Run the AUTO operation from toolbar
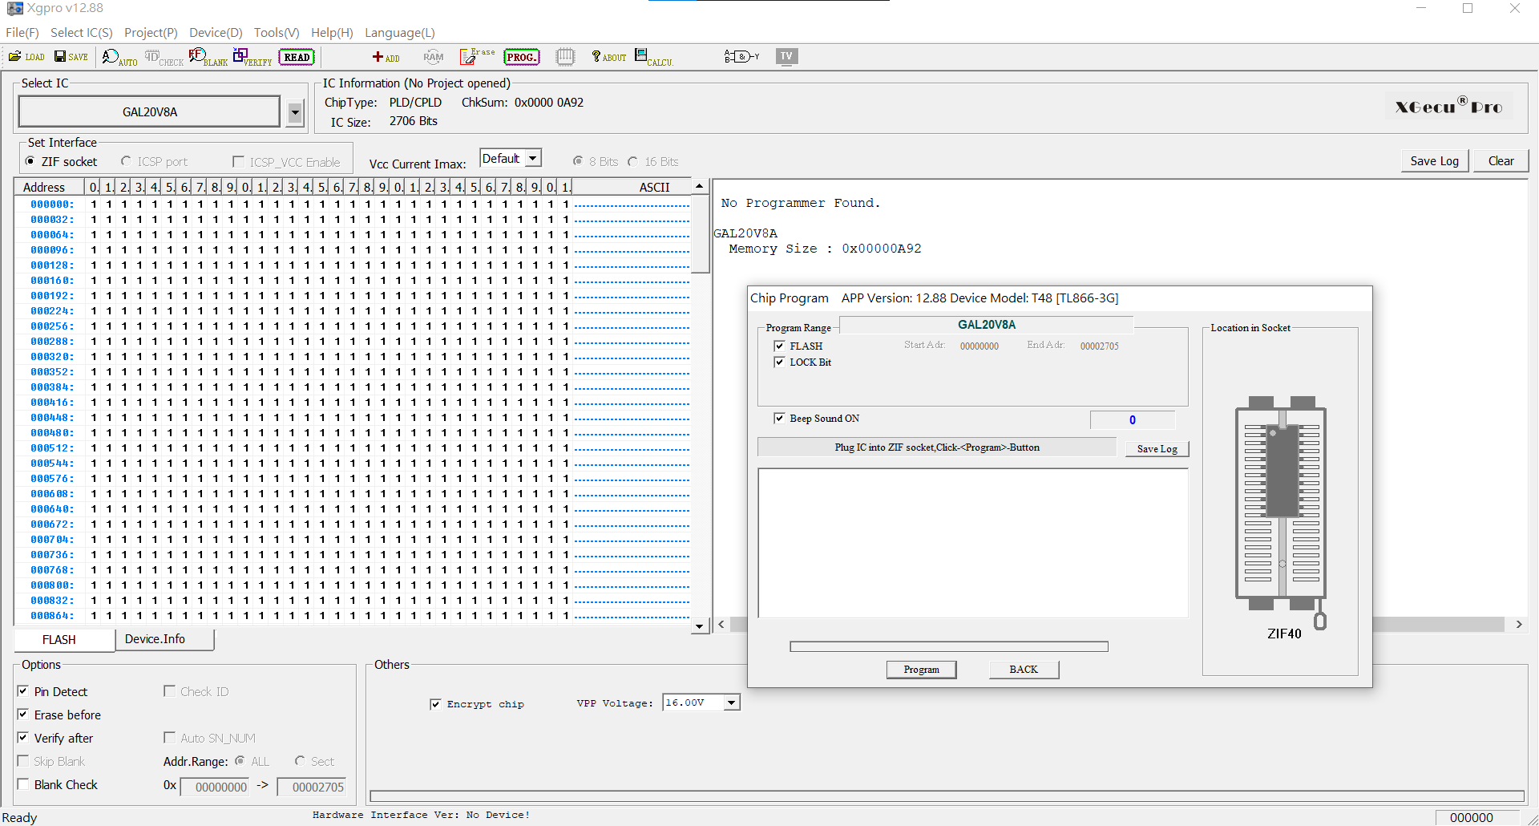This screenshot has height=826, width=1539. coord(120,57)
